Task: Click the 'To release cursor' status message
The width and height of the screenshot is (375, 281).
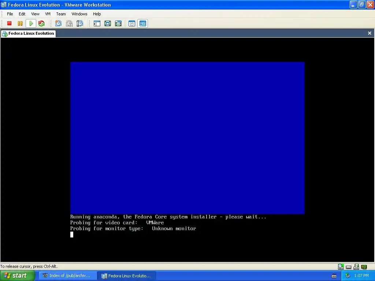Action: [29, 266]
